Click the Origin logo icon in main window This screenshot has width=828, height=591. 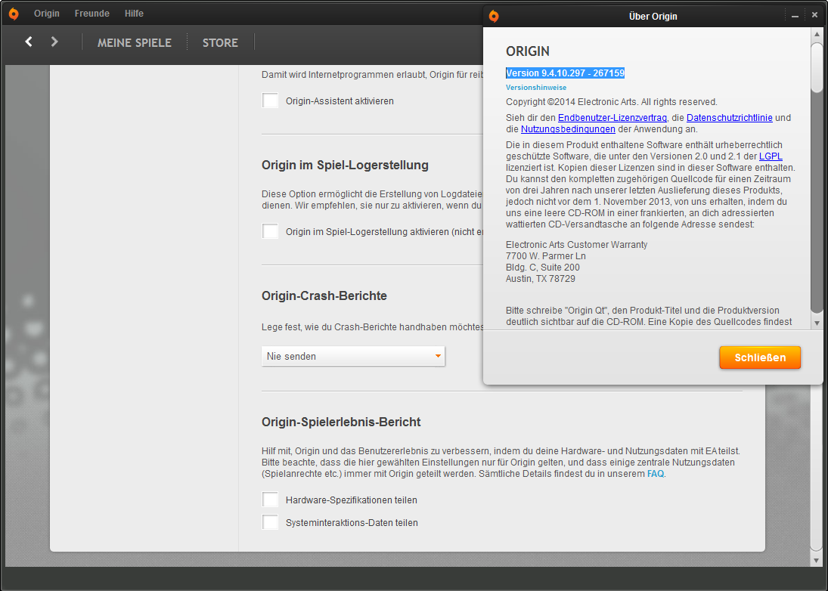(14, 14)
